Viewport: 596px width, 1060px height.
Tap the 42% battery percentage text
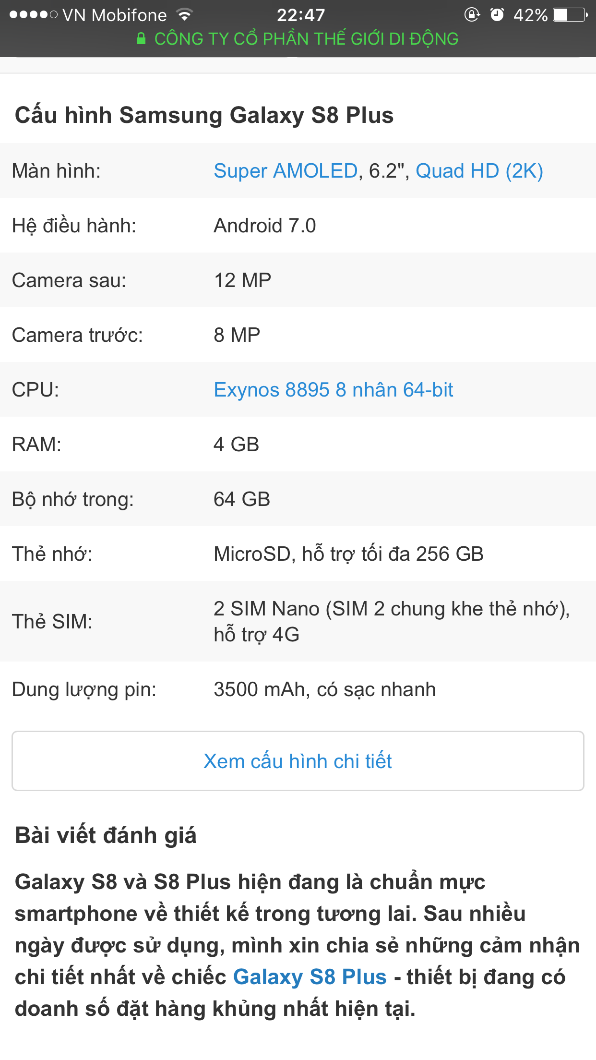point(530,15)
